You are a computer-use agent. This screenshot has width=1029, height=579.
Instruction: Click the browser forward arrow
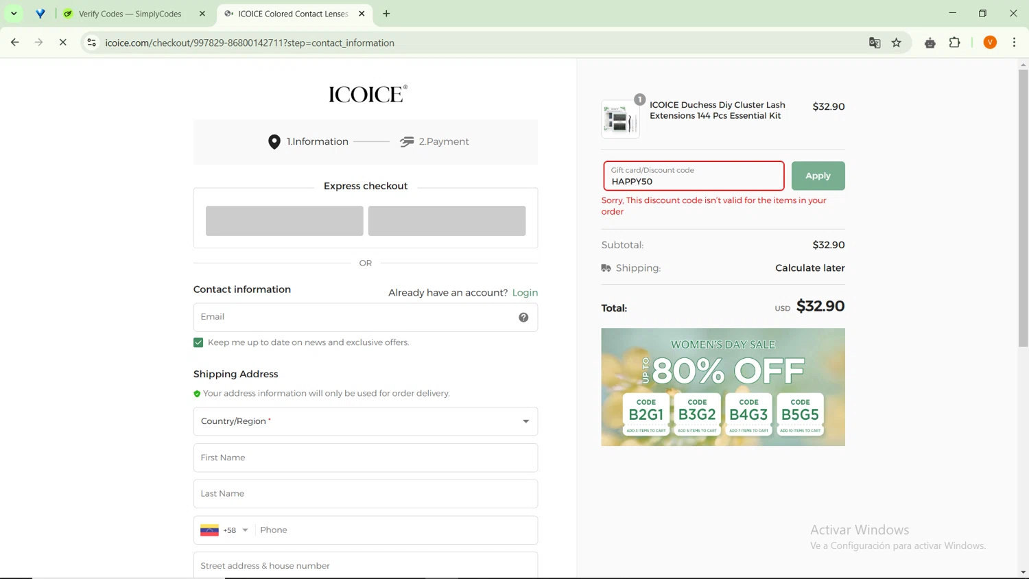tap(39, 43)
